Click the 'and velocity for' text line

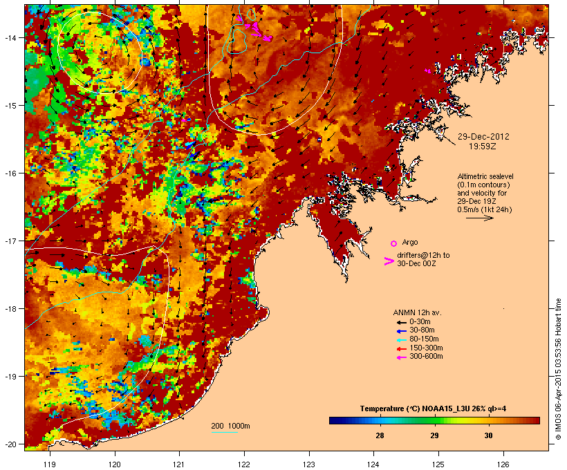(x=482, y=193)
